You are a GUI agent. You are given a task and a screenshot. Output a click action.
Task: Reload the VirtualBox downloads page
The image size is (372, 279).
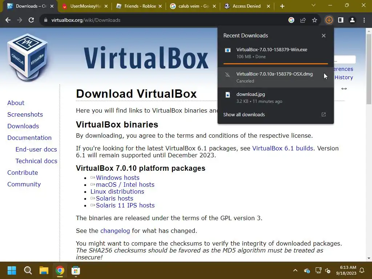coord(31,20)
